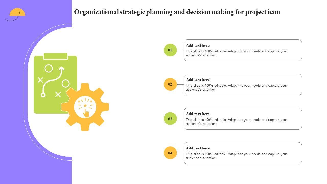The image size is (327, 184).
Task: Select the green circle numbered 03
Action: point(170,119)
